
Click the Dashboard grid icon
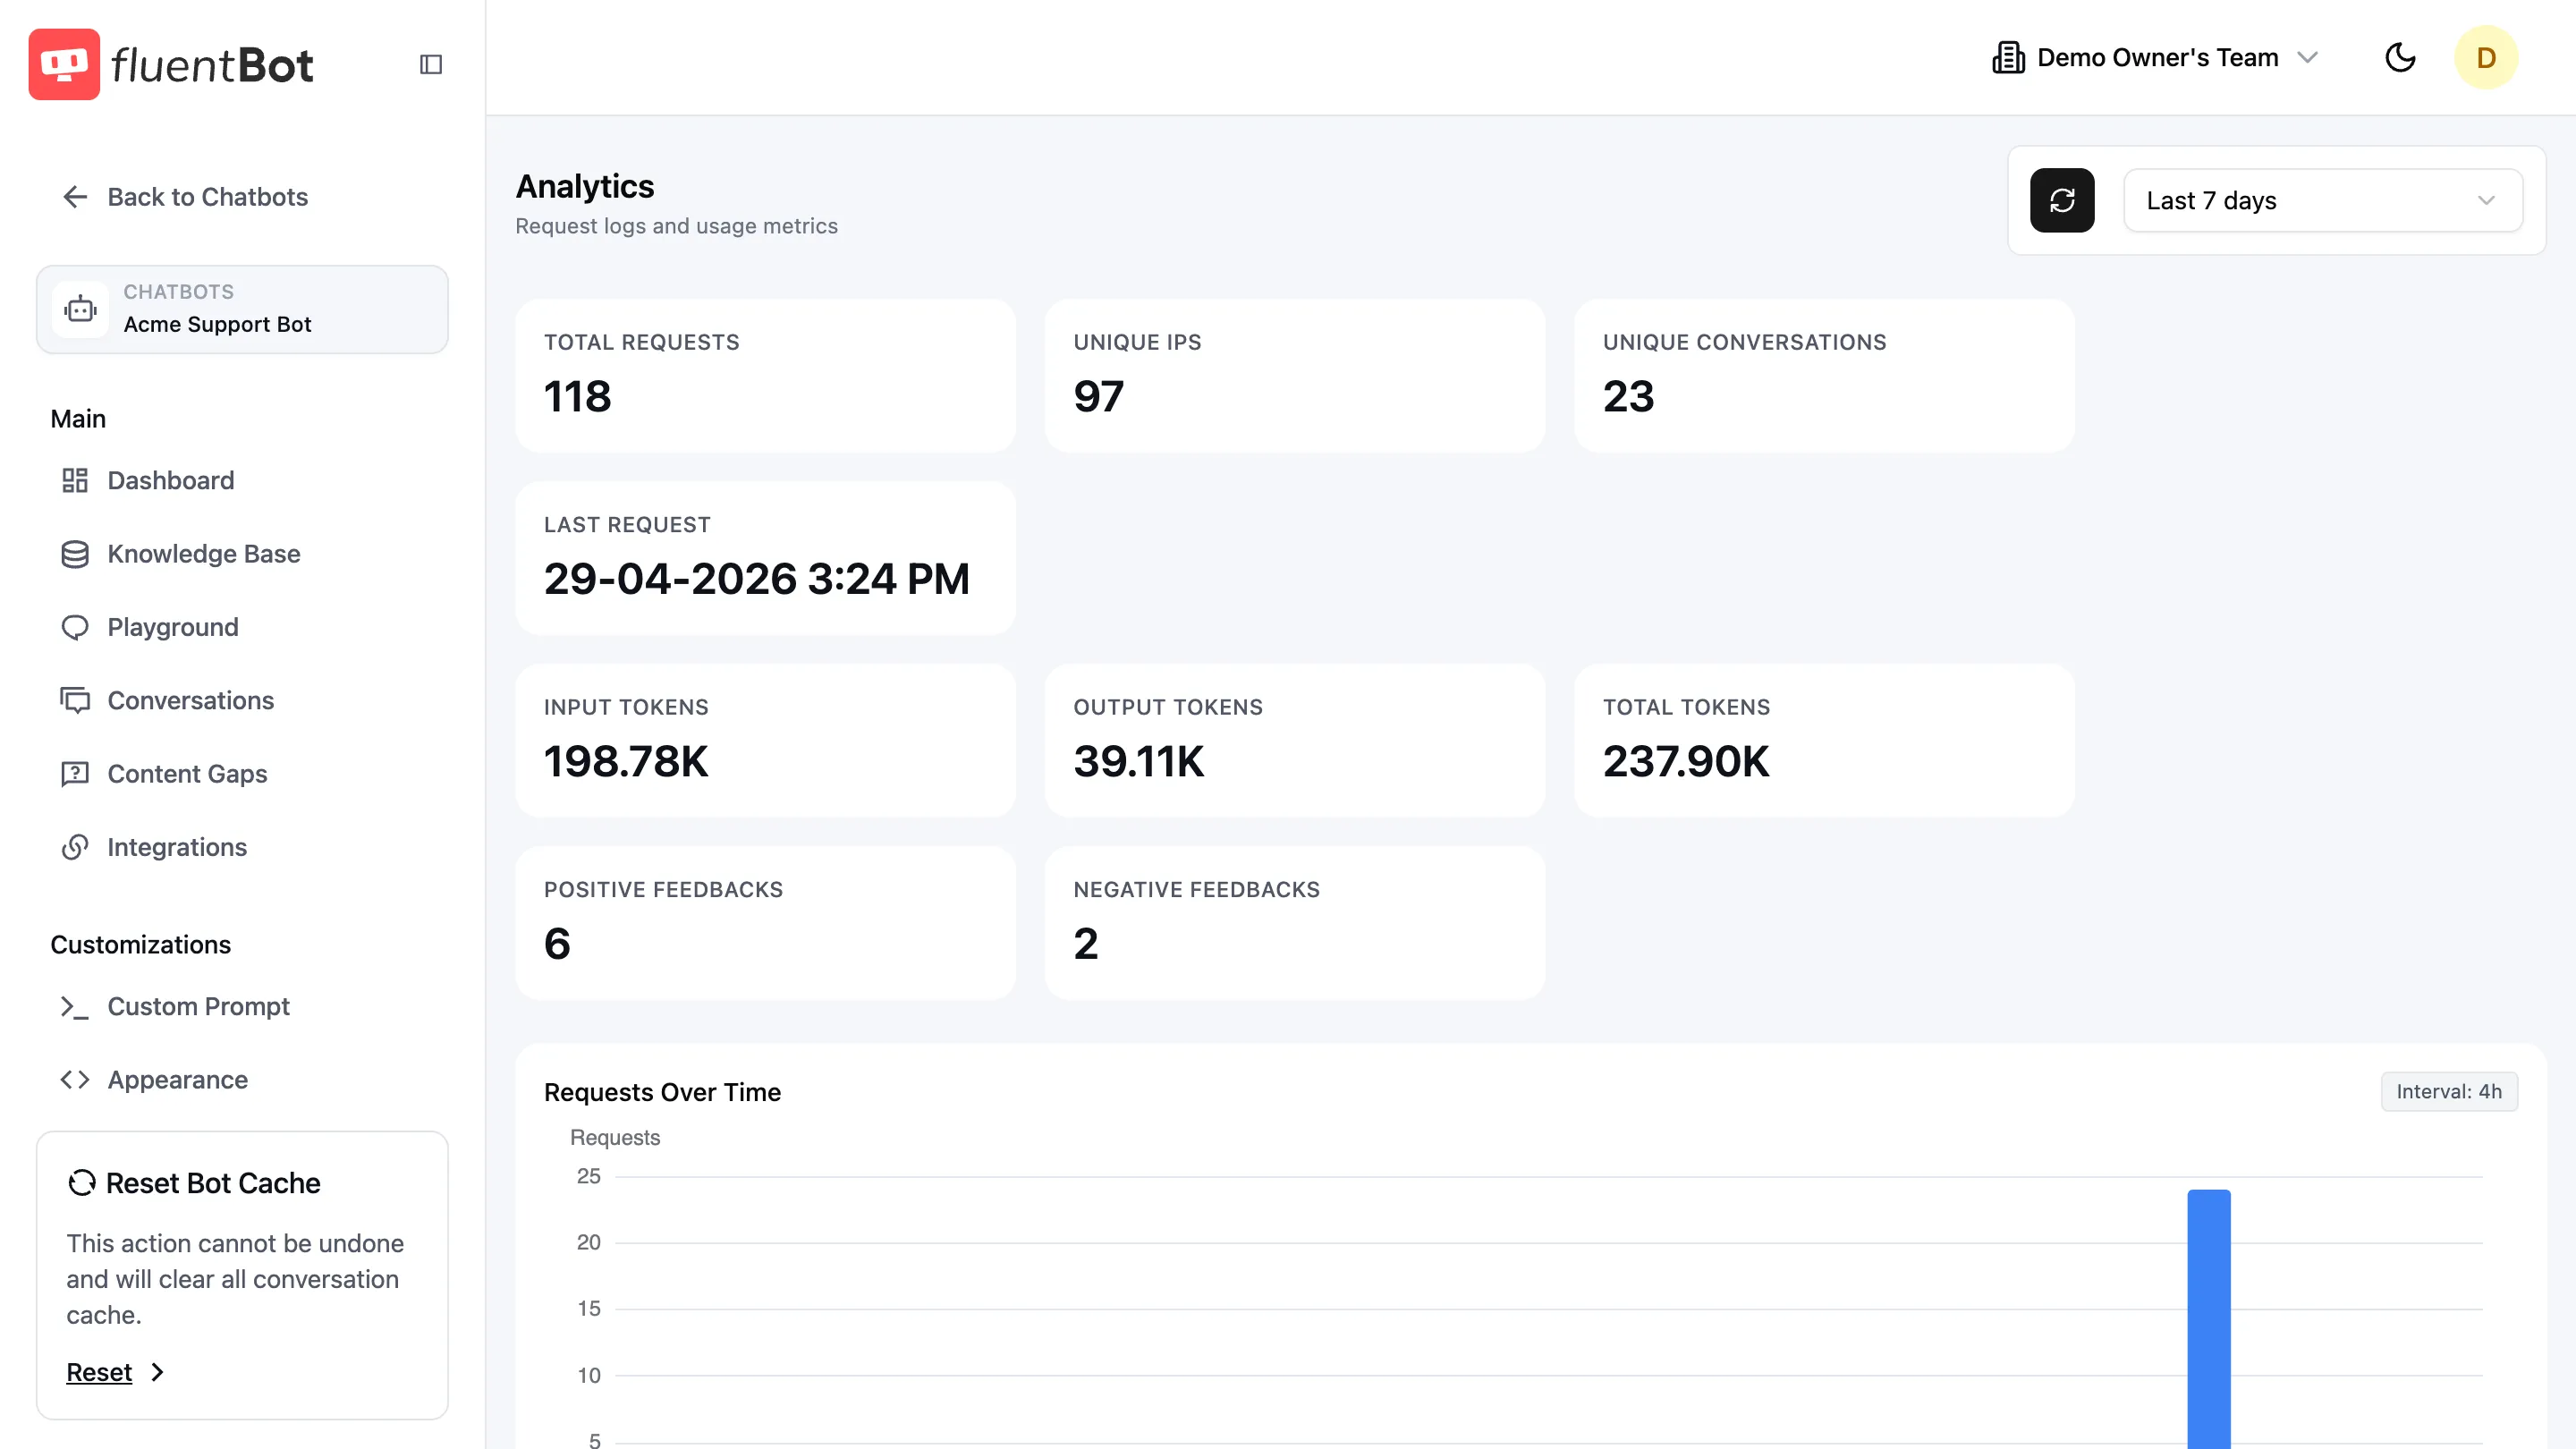pos(75,480)
